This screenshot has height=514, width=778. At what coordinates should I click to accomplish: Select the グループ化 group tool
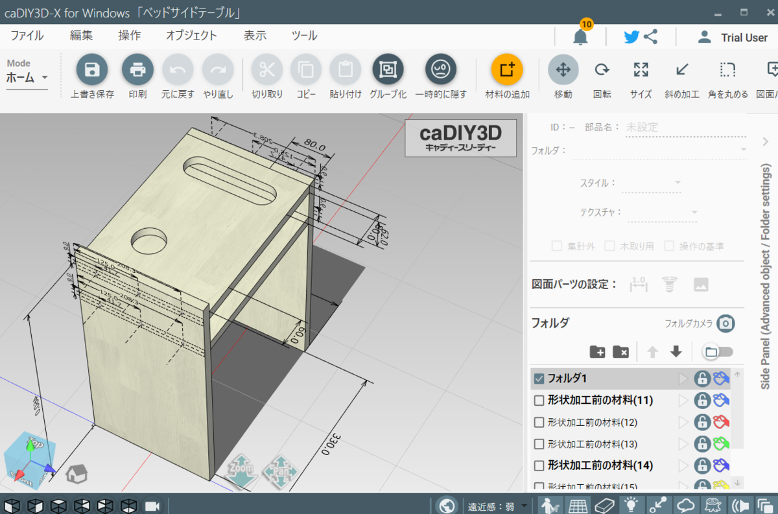[388, 69]
